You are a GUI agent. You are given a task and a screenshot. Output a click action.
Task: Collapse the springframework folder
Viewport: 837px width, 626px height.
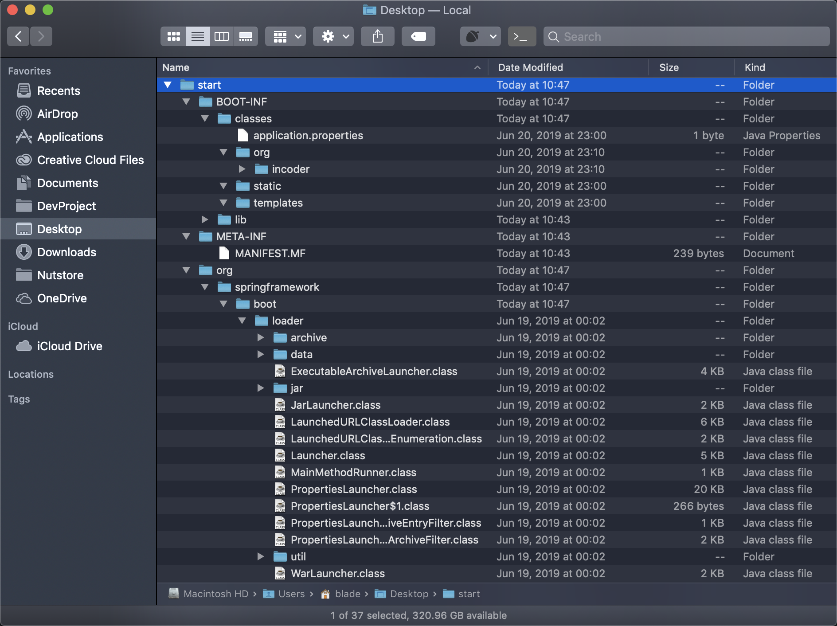pyautogui.click(x=205, y=287)
